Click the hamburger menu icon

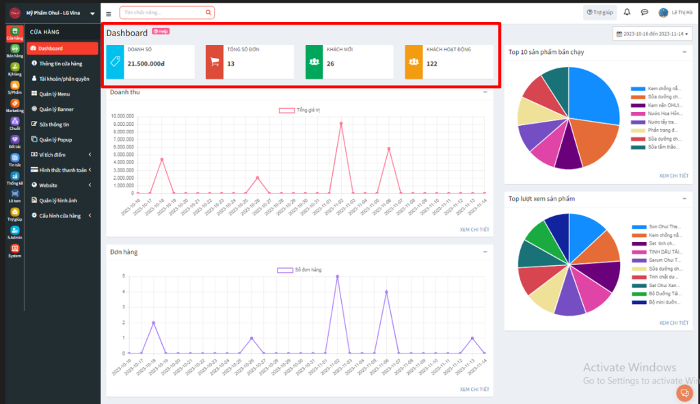(x=109, y=13)
